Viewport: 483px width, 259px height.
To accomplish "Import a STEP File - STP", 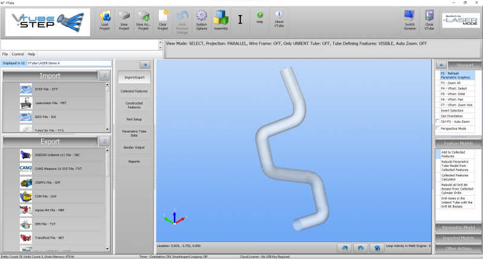I will (54, 89).
